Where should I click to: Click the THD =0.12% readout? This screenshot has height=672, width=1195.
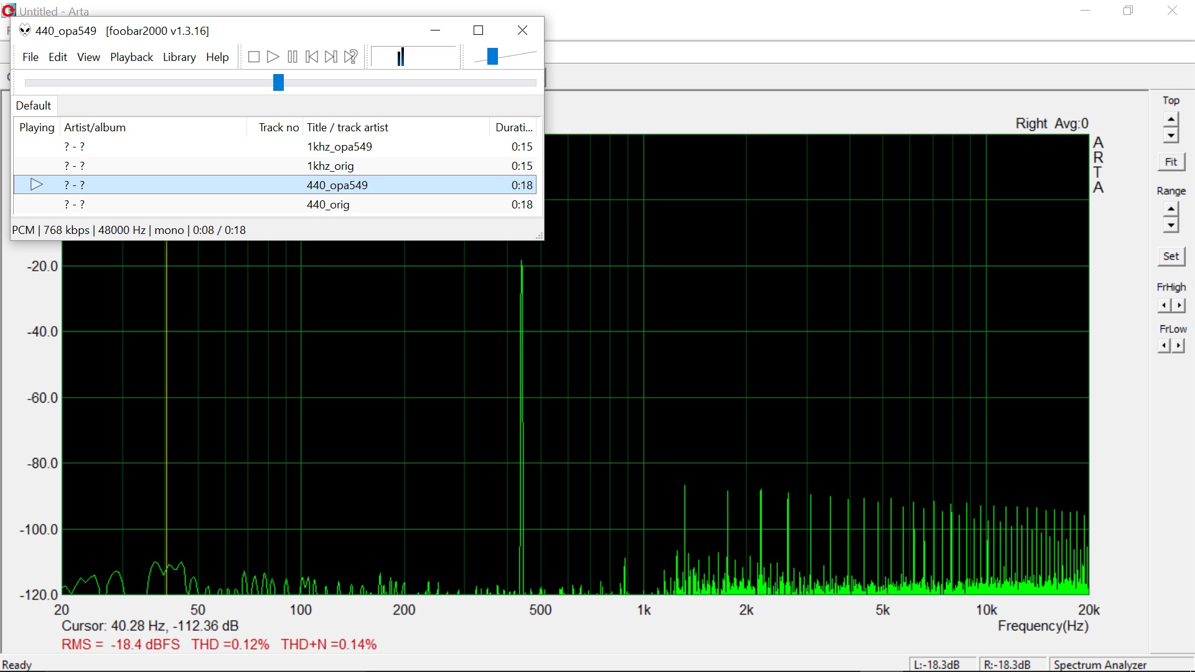click(230, 645)
